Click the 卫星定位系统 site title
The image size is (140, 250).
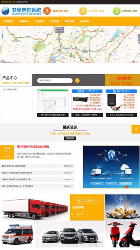pyautogui.click(x=27, y=10)
